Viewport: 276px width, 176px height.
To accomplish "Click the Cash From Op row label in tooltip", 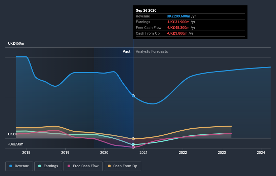I will [148, 33].
